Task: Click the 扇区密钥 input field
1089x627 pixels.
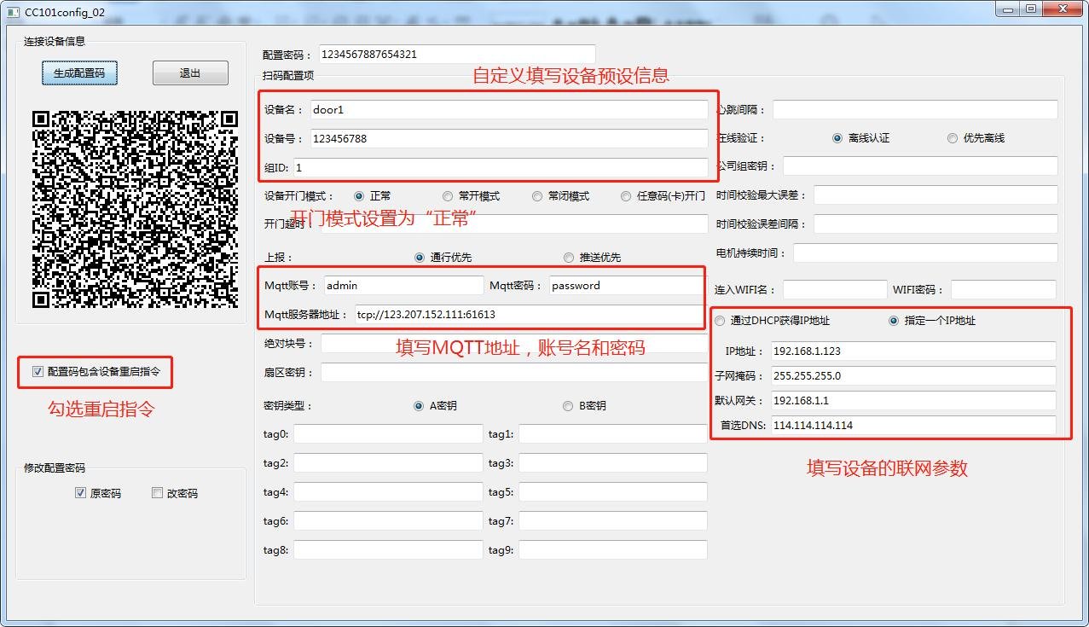Action: click(514, 373)
